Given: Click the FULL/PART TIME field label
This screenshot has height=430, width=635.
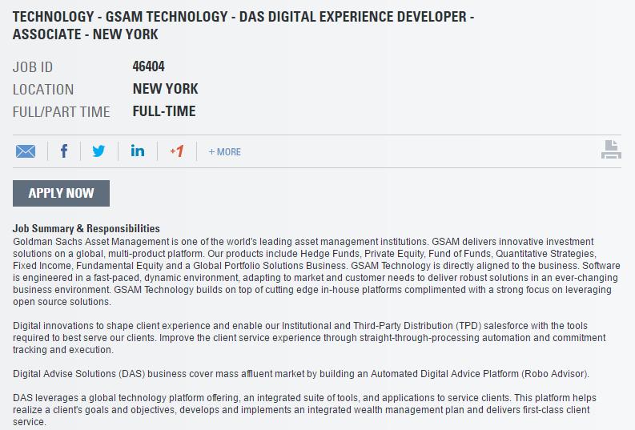Looking at the screenshot, I should point(61,112).
